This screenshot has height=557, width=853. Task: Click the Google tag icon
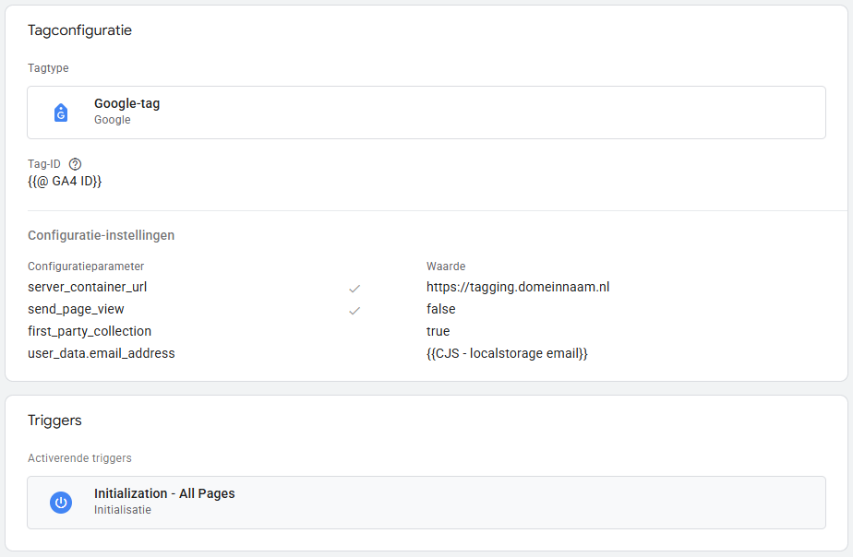[x=61, y=113]
